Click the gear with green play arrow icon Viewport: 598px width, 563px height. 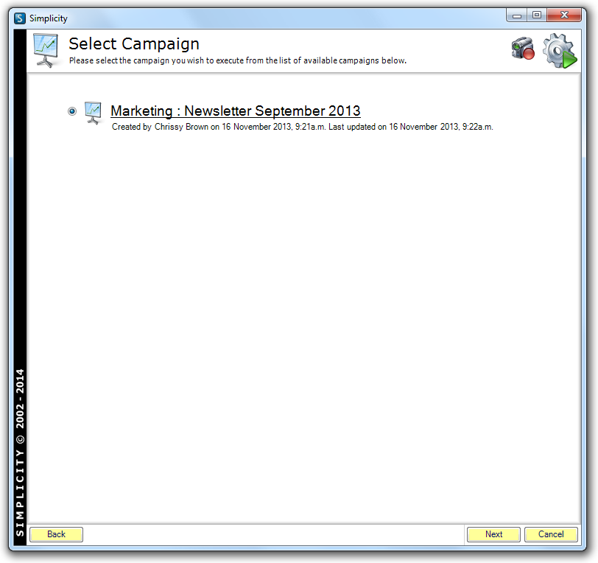(x=560, y=51)
